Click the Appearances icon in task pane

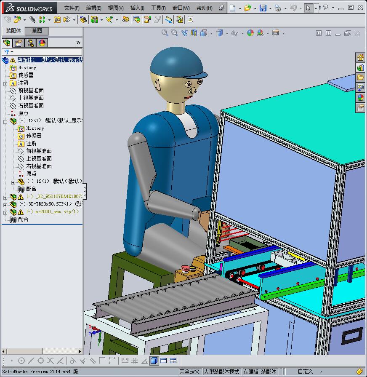360,98
